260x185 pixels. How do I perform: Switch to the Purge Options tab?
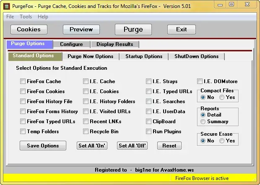pyautogui.click(x=30, y=44)
